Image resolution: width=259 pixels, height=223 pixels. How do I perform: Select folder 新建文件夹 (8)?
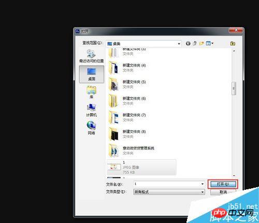[x=127, y=134]
